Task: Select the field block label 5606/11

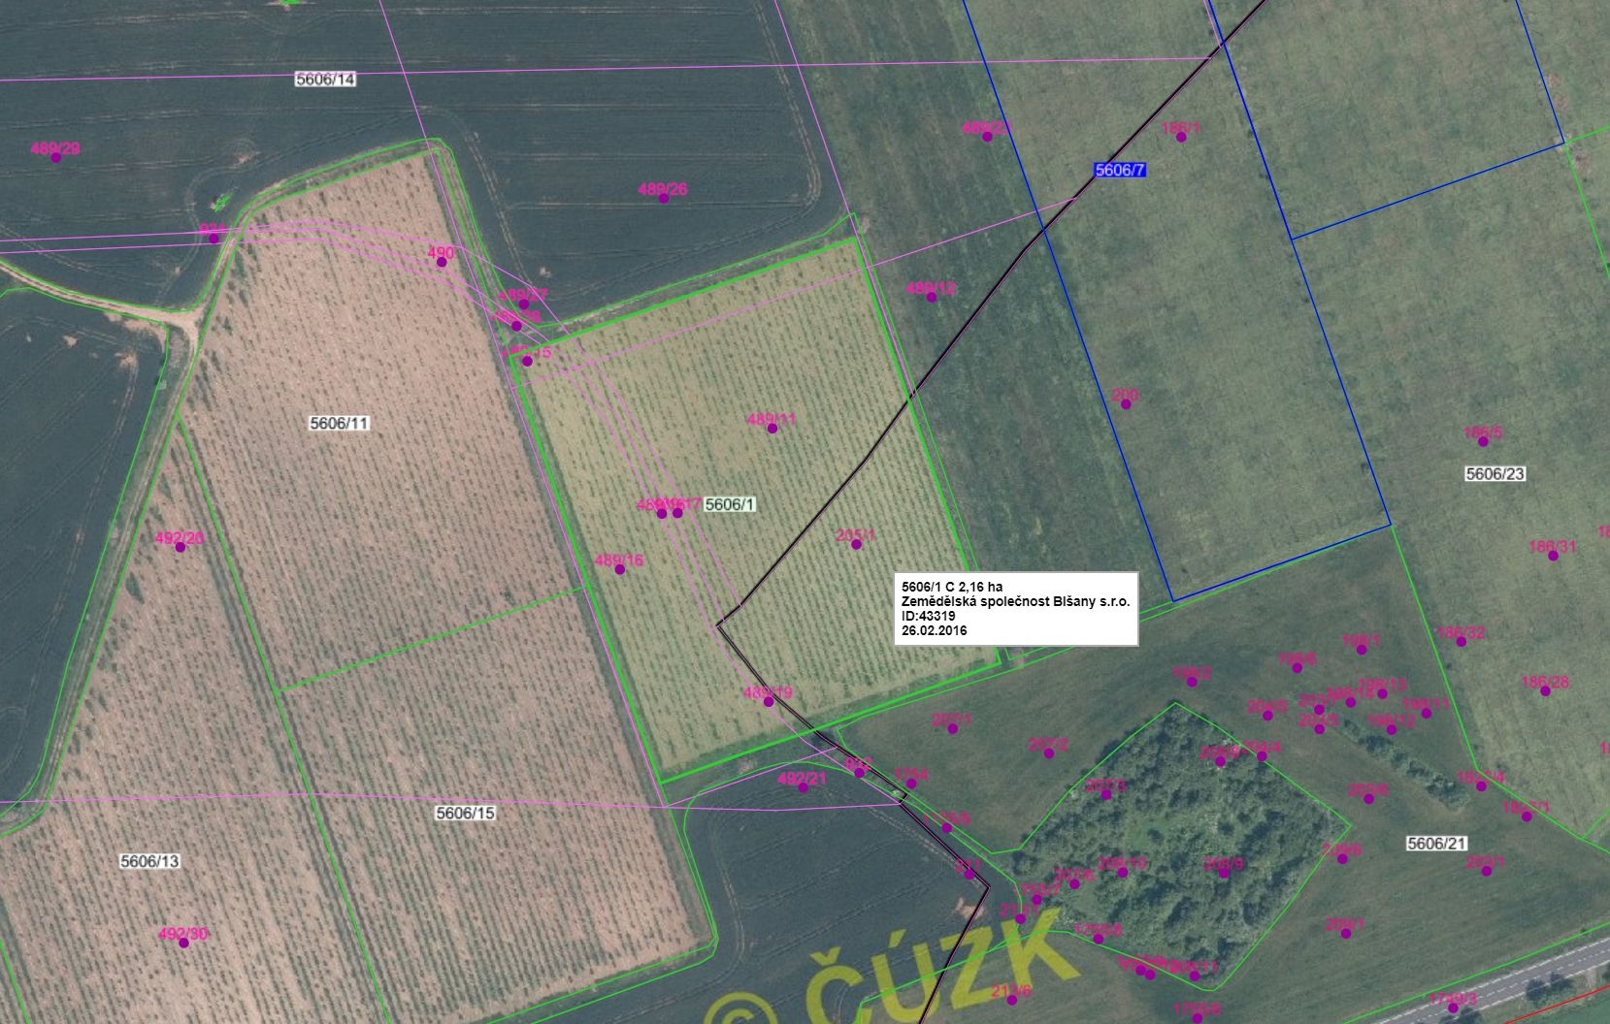Action: click(x=340, y=423)
